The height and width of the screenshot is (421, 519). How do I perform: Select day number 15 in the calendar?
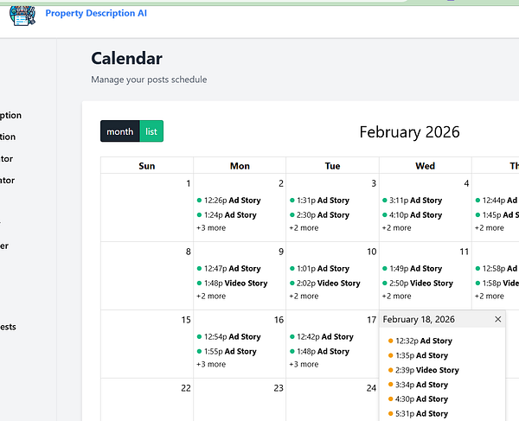coord(186,320)
